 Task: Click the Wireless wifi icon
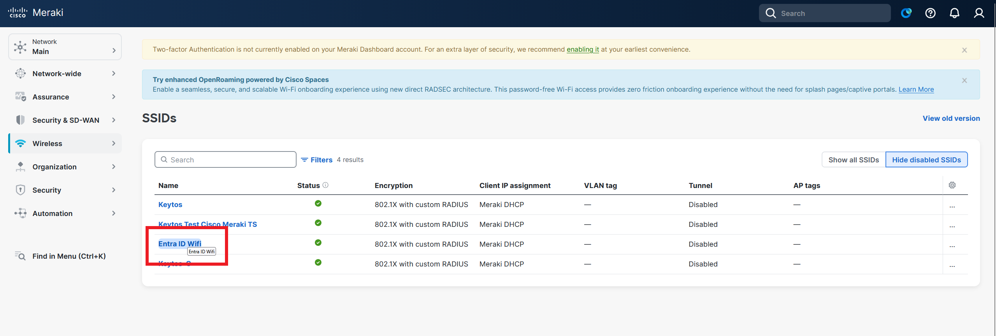click(x=20, y=143)
